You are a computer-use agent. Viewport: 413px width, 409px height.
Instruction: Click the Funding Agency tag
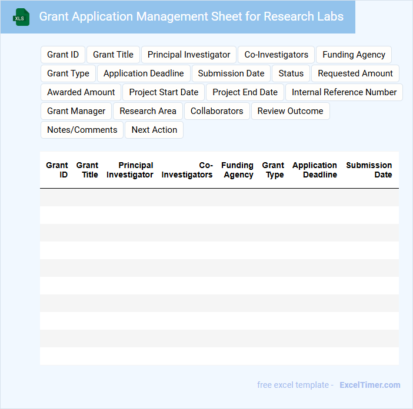point(354,55)
